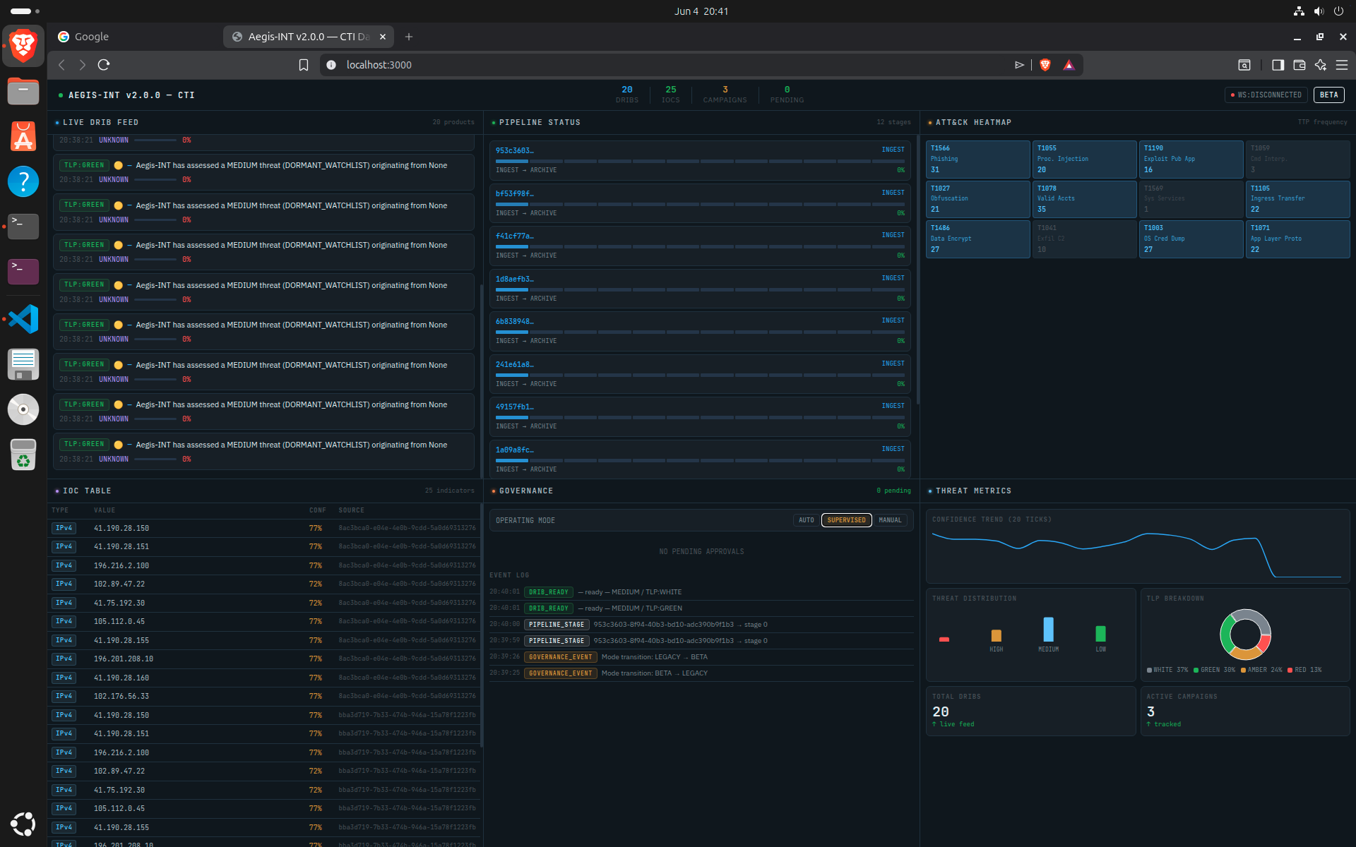
Task: Select the T1055 Proc. Injection heatmap cell
Action: (1084, 160)
